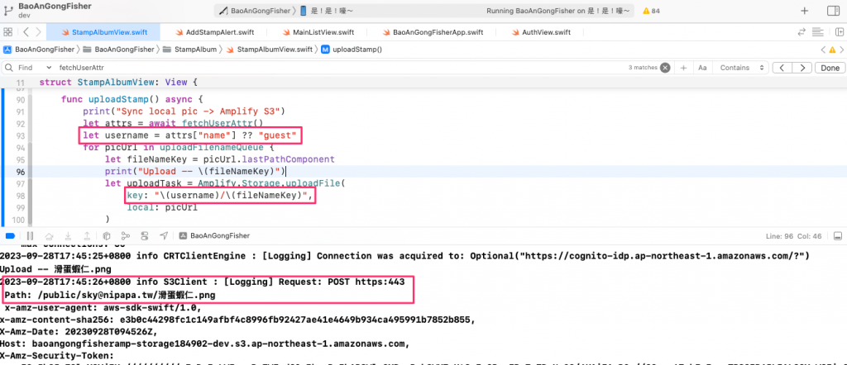
Task: Open the StampAlbumView.swift file breadcrumb
Action: point(269,50)
